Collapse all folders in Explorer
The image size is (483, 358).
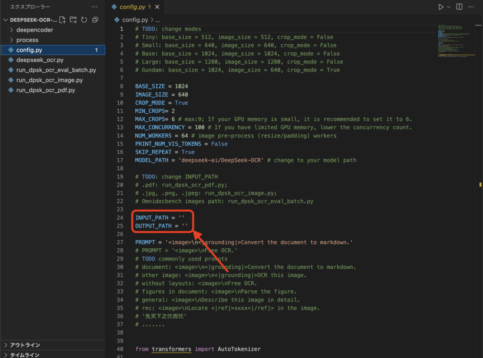pos(95,20)
